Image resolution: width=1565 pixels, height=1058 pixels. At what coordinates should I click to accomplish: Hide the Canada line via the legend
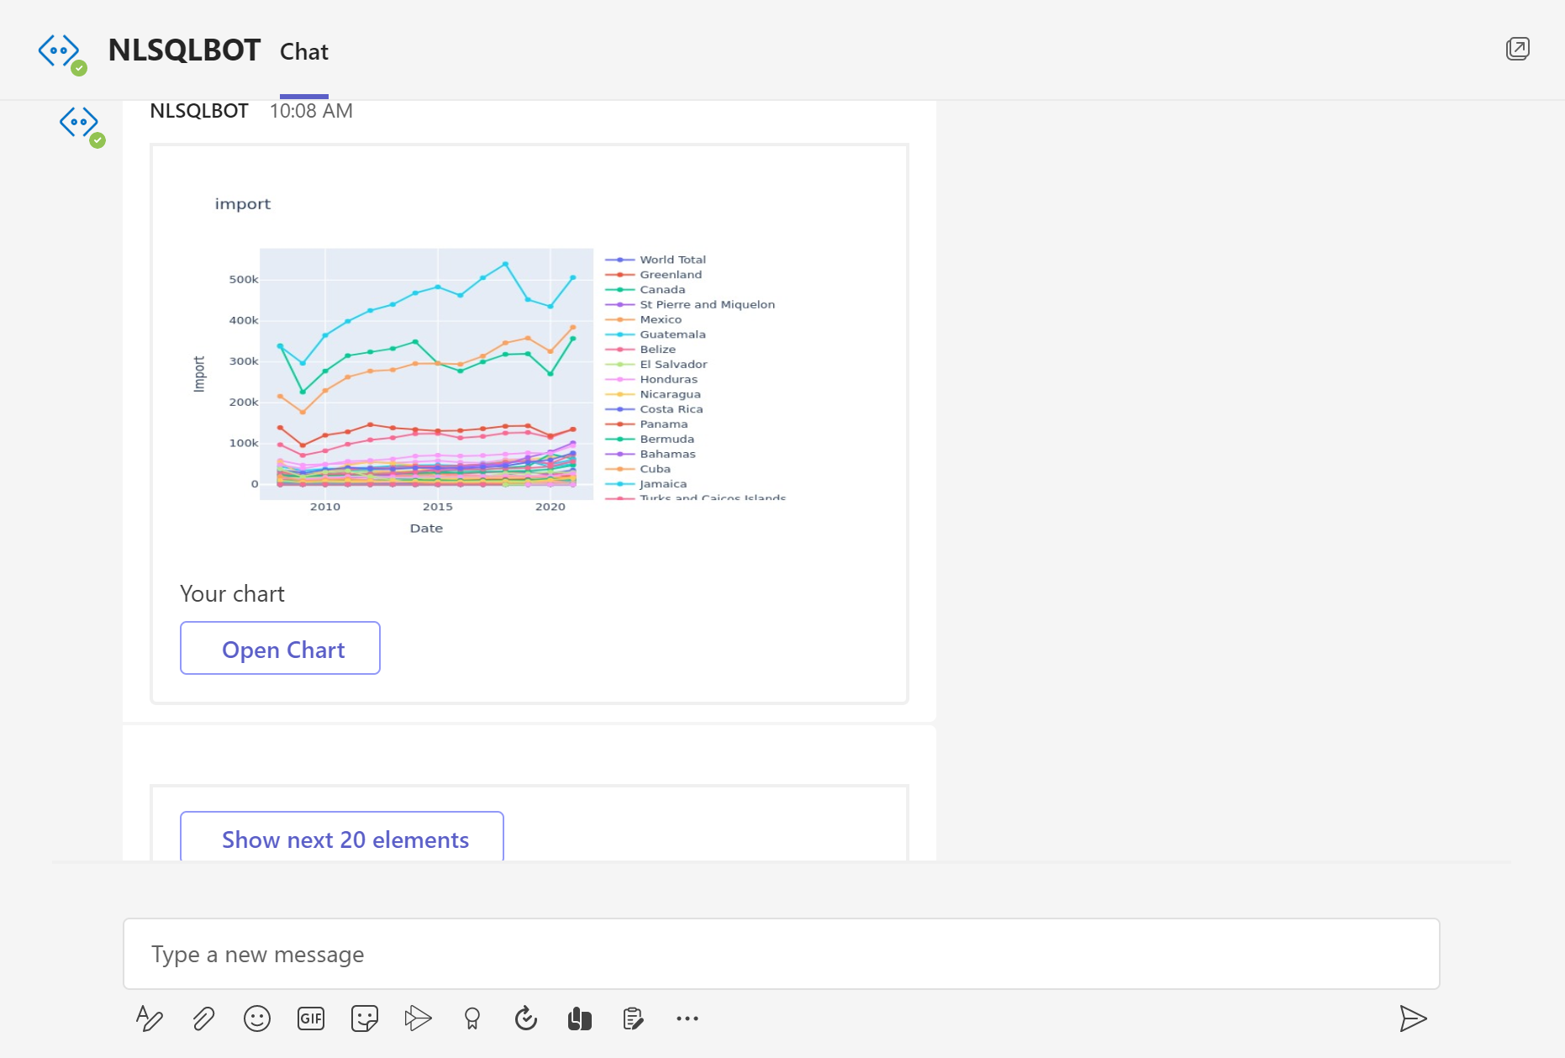[662, 289]
